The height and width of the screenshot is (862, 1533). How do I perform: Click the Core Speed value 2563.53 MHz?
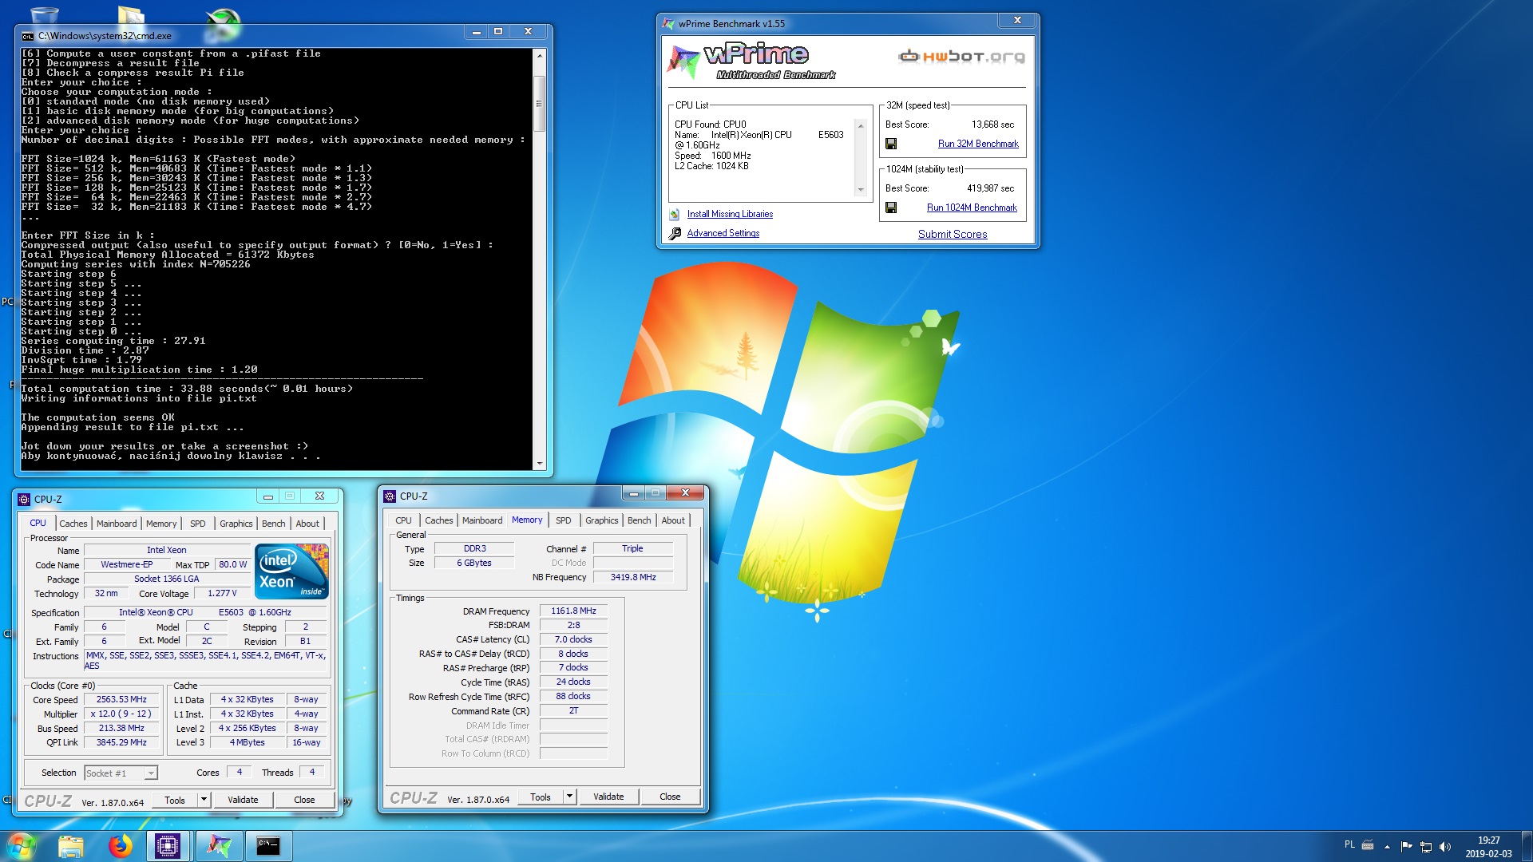pos(121,699)
